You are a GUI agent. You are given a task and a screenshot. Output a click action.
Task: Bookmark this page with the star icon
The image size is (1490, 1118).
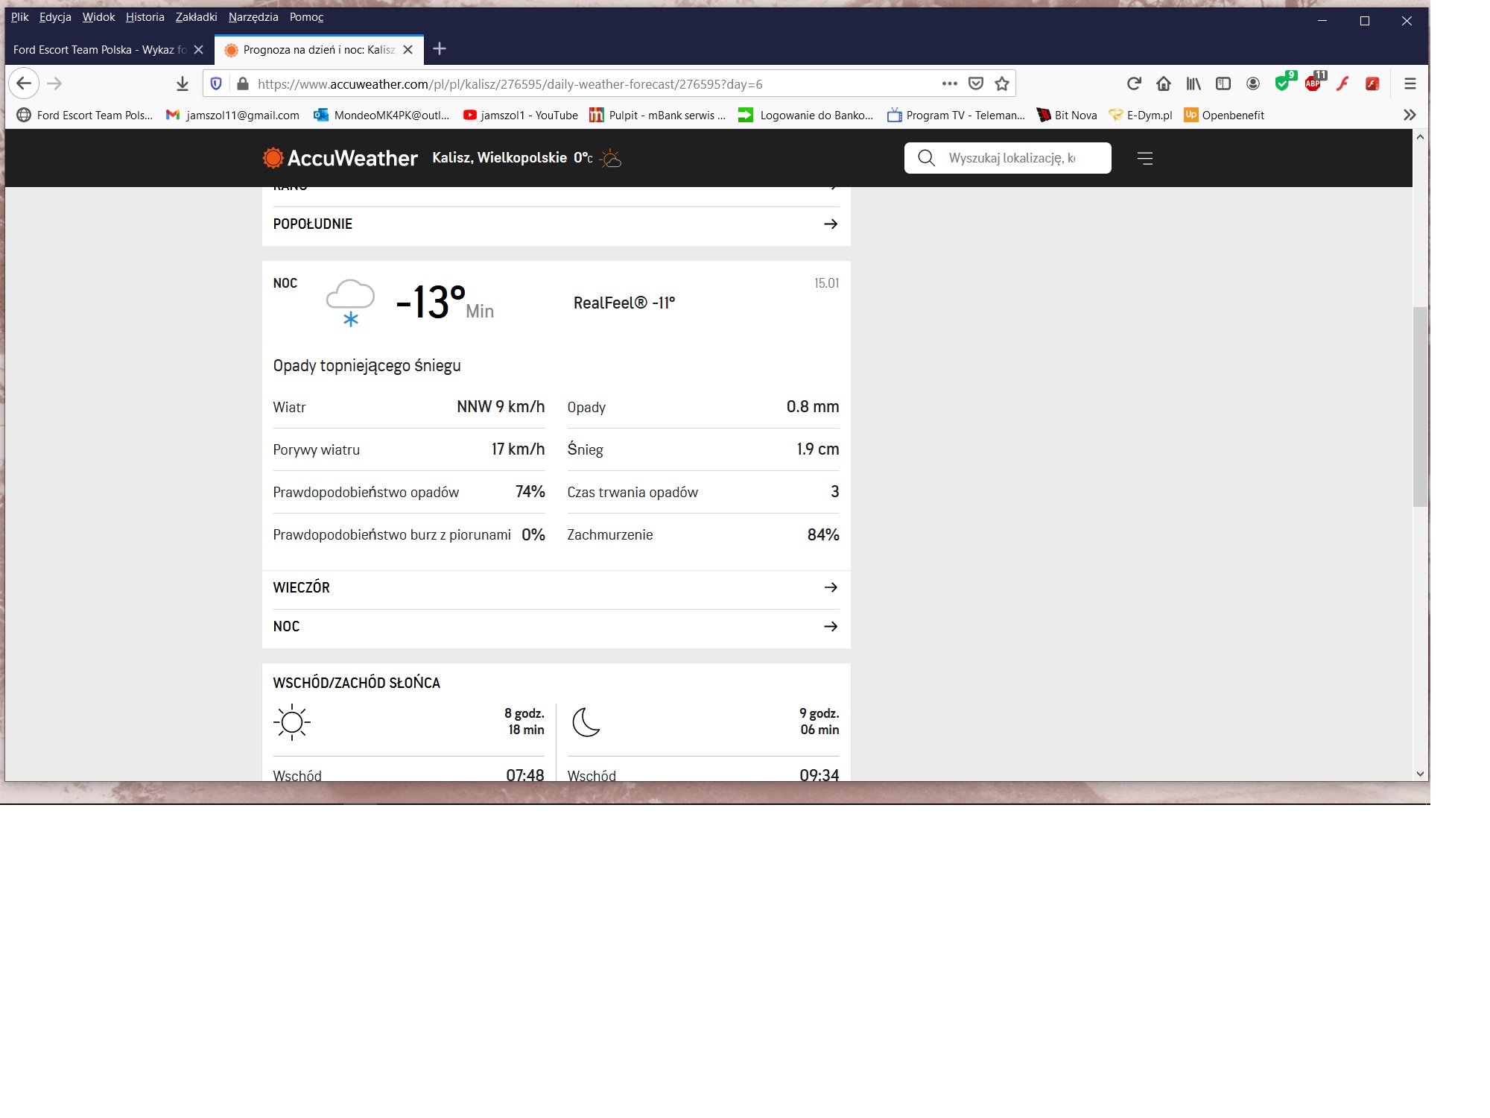(1002, 84)
